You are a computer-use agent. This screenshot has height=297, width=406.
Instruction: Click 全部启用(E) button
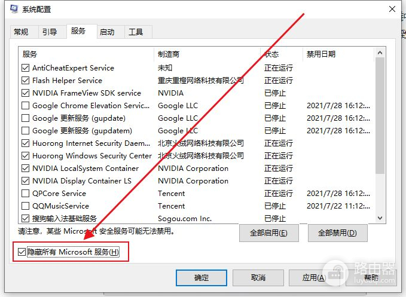click(x=268, y=233)
